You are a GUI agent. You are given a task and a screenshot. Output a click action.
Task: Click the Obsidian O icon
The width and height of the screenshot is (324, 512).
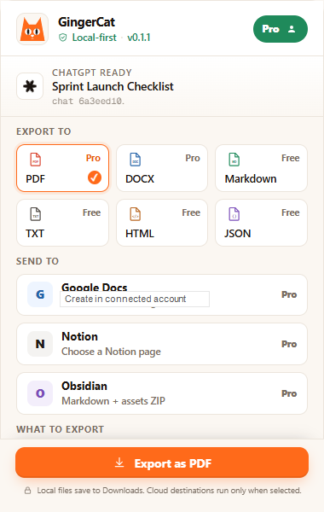[40, 393]
